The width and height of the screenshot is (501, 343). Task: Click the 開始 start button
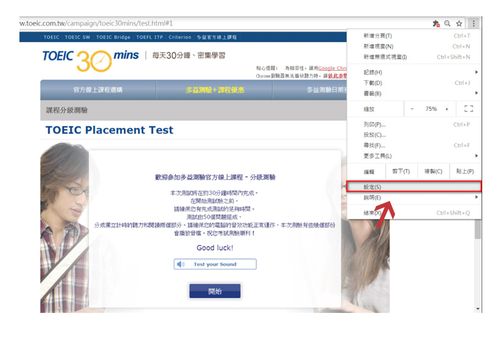coord(215,291)
